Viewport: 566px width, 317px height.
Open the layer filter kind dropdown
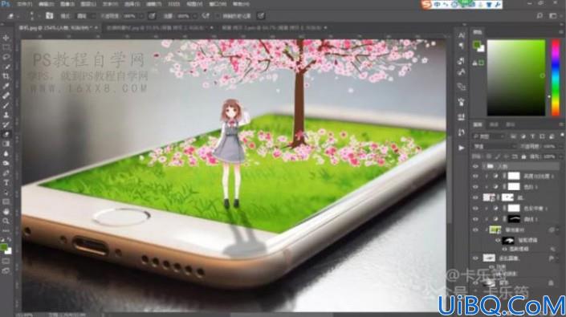[489, 136]
